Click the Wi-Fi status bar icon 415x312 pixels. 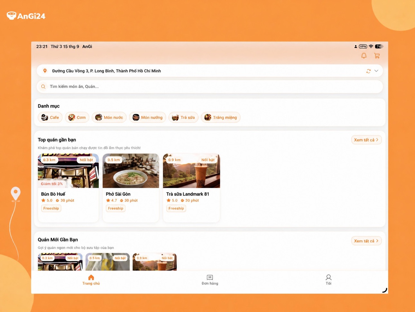click(371, 46)
